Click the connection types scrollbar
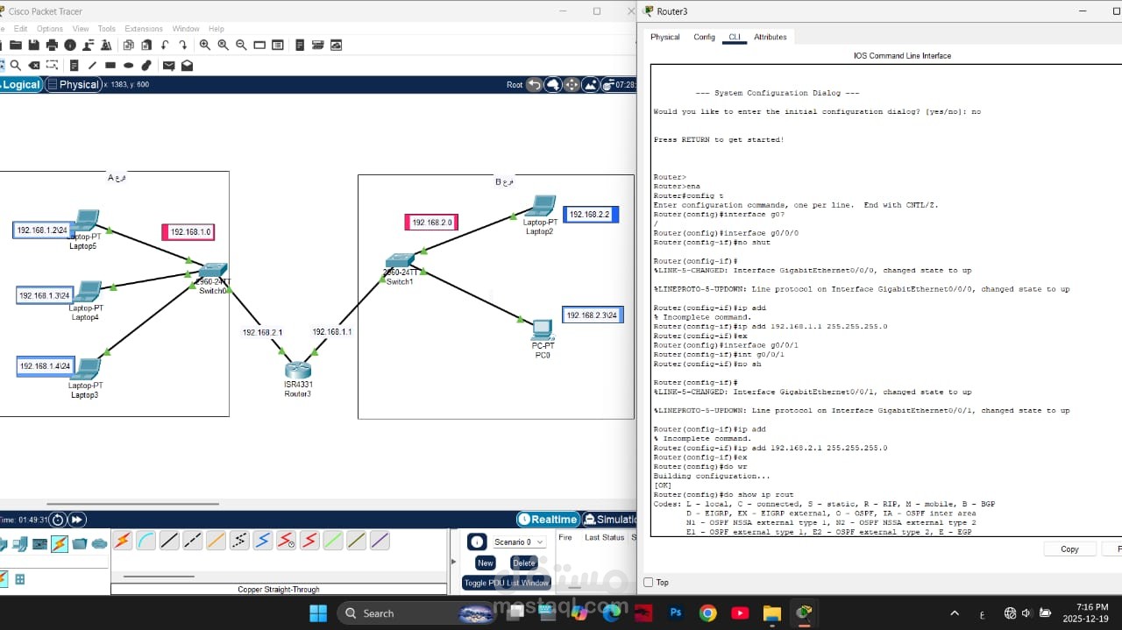 [x=158, y=576]
